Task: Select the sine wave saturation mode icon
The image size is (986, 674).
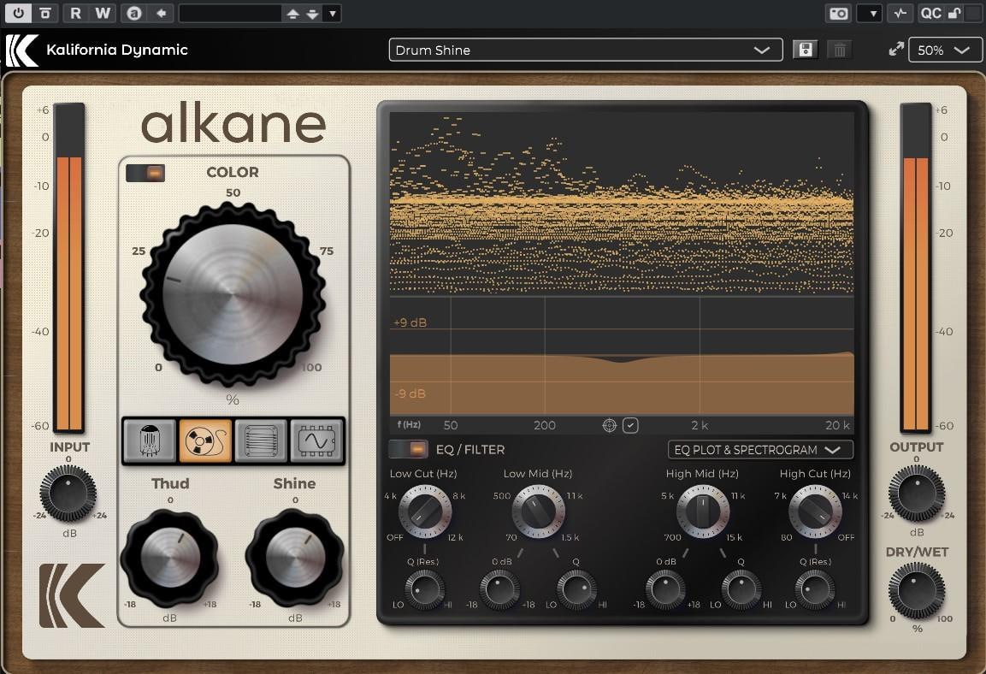Action: 317,440
